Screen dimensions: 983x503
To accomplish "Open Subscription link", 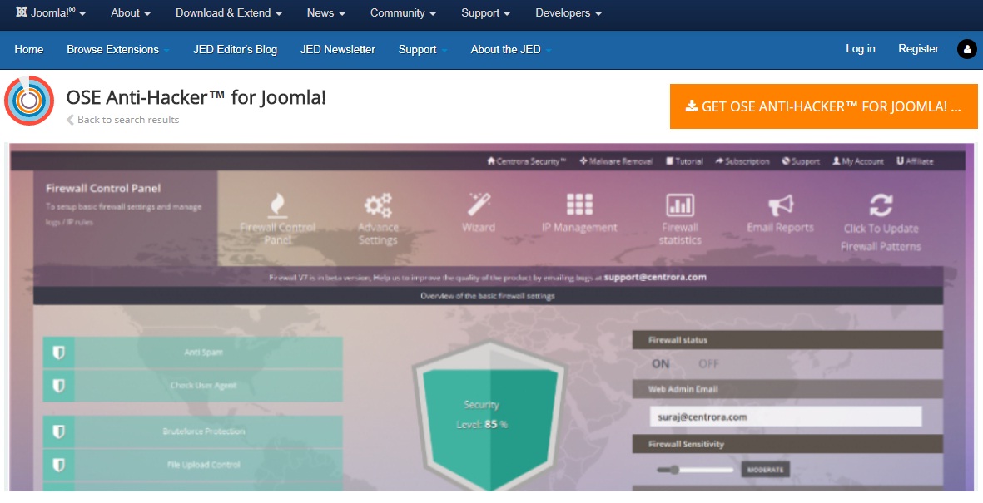I will [742, 161].
